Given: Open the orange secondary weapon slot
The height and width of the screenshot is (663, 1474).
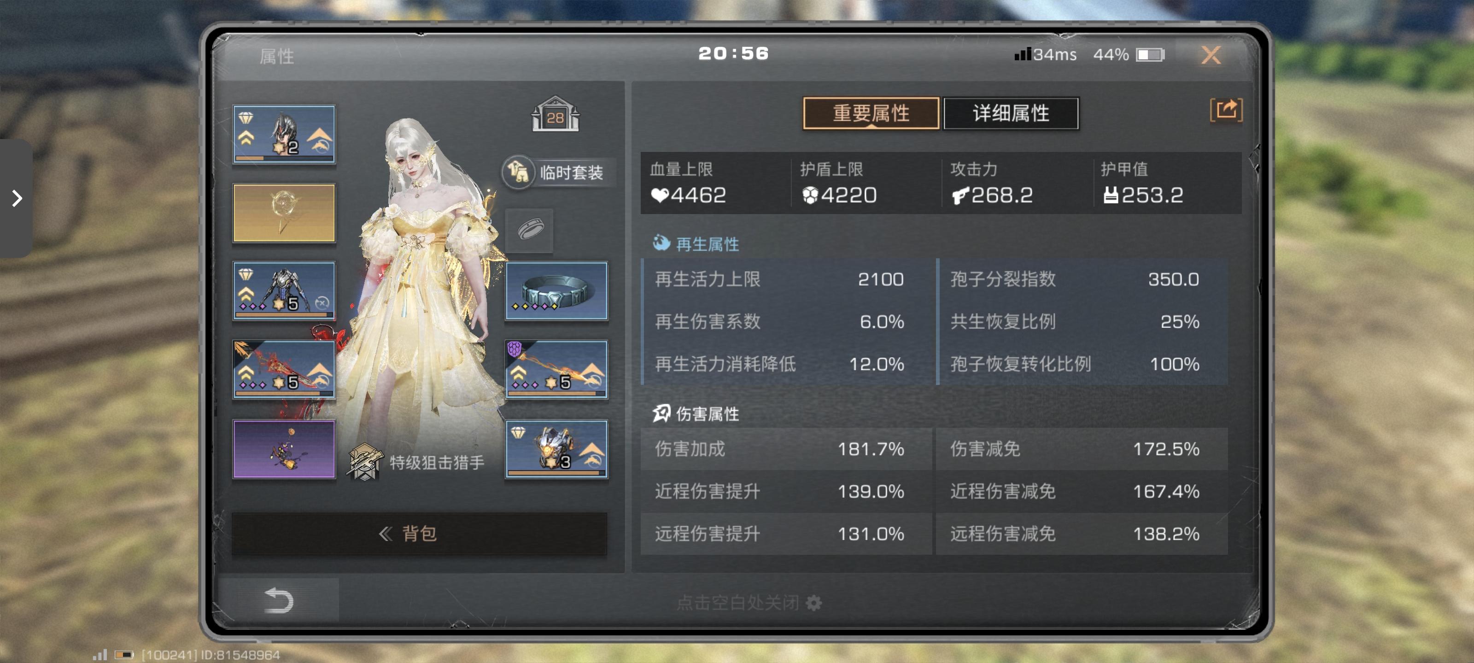Looking at the screenshot, I should pyautogui.click(x=556, y=370).
